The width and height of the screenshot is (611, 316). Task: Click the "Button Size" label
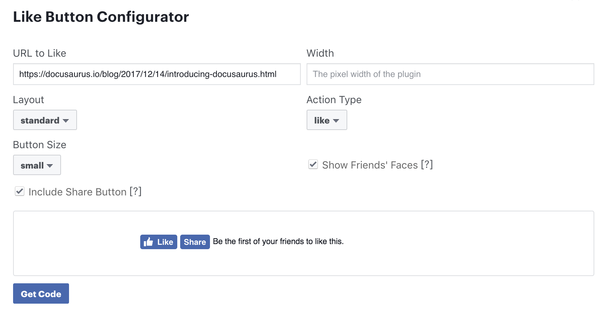tap(40, 145)
